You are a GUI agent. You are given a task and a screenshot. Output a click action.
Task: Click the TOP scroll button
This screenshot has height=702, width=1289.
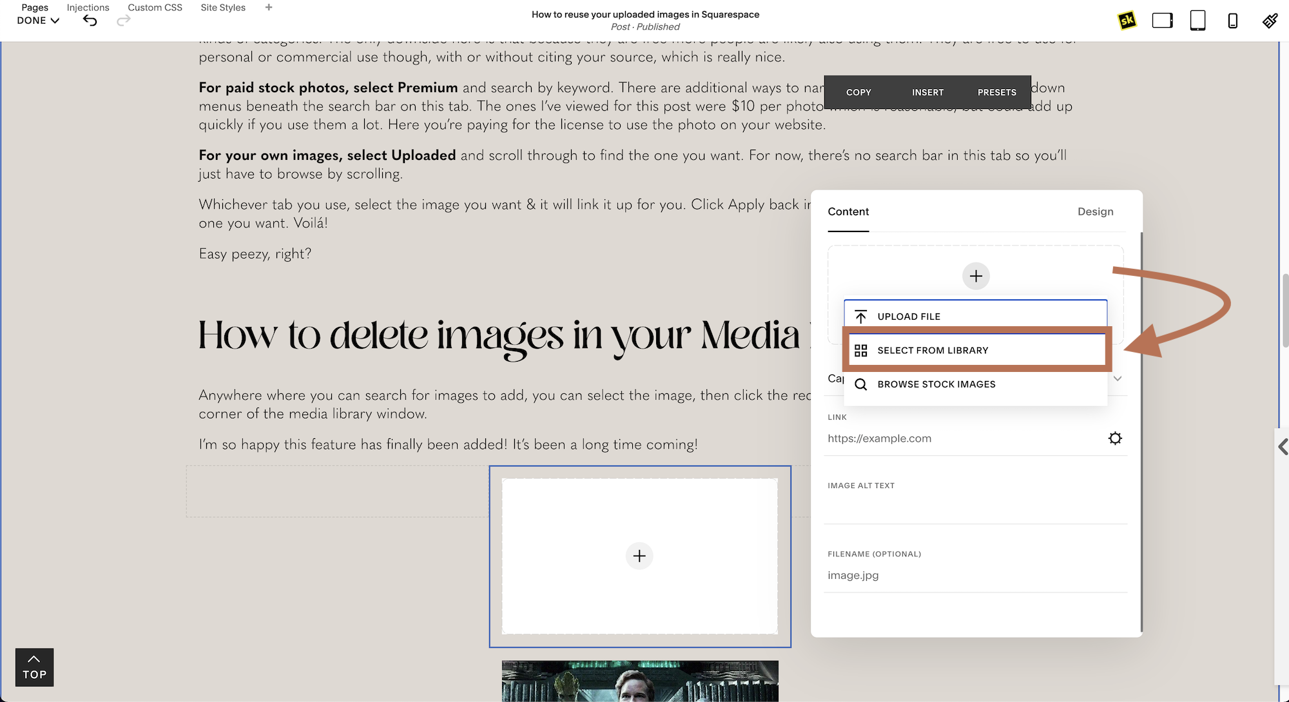point(34,667)
